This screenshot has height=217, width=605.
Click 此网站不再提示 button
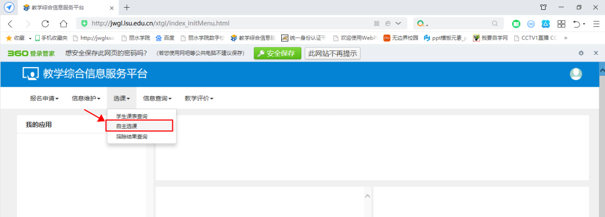coord(332,53)
